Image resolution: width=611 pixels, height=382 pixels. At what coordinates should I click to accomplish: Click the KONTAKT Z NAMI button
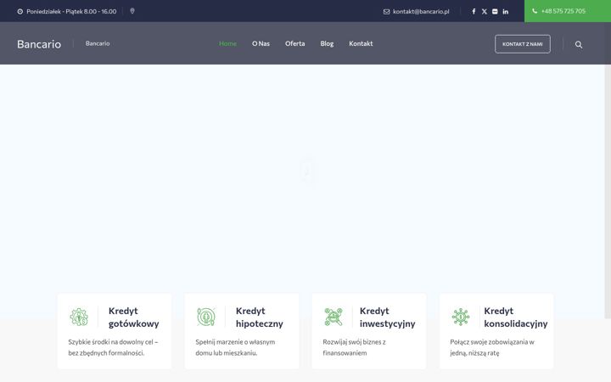click(523, 44)
